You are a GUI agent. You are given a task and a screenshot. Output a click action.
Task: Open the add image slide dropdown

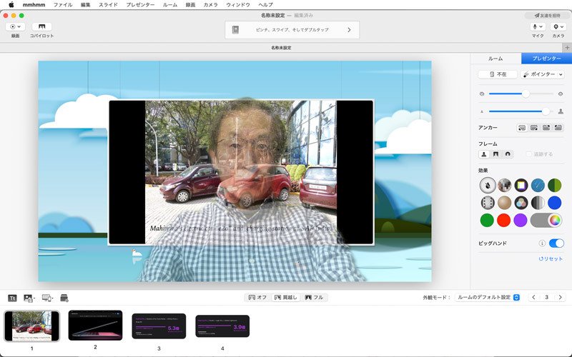point(29,298)
